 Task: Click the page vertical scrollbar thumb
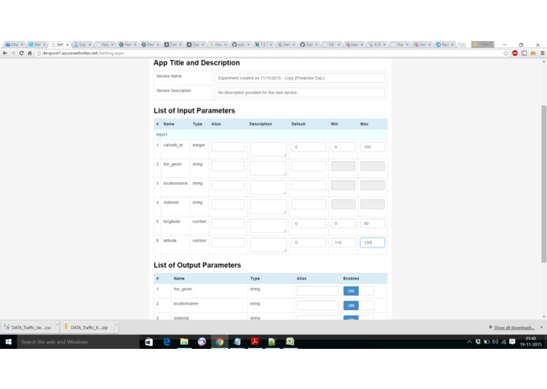[544, 183]
